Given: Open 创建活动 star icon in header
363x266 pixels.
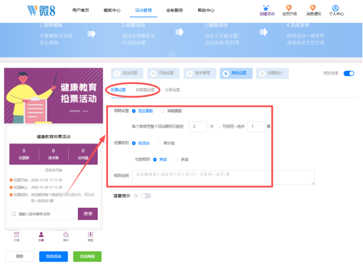Looking at the screenshot, I should pyautogui.click(x=266, y=8).
